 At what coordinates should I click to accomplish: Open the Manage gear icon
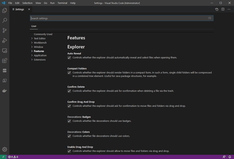(x=5, y=149)
